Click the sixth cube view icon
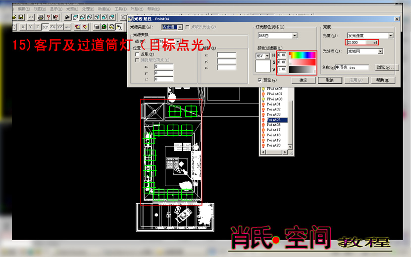The height and width of the screenshot is (257, 411). coord(112,17)
